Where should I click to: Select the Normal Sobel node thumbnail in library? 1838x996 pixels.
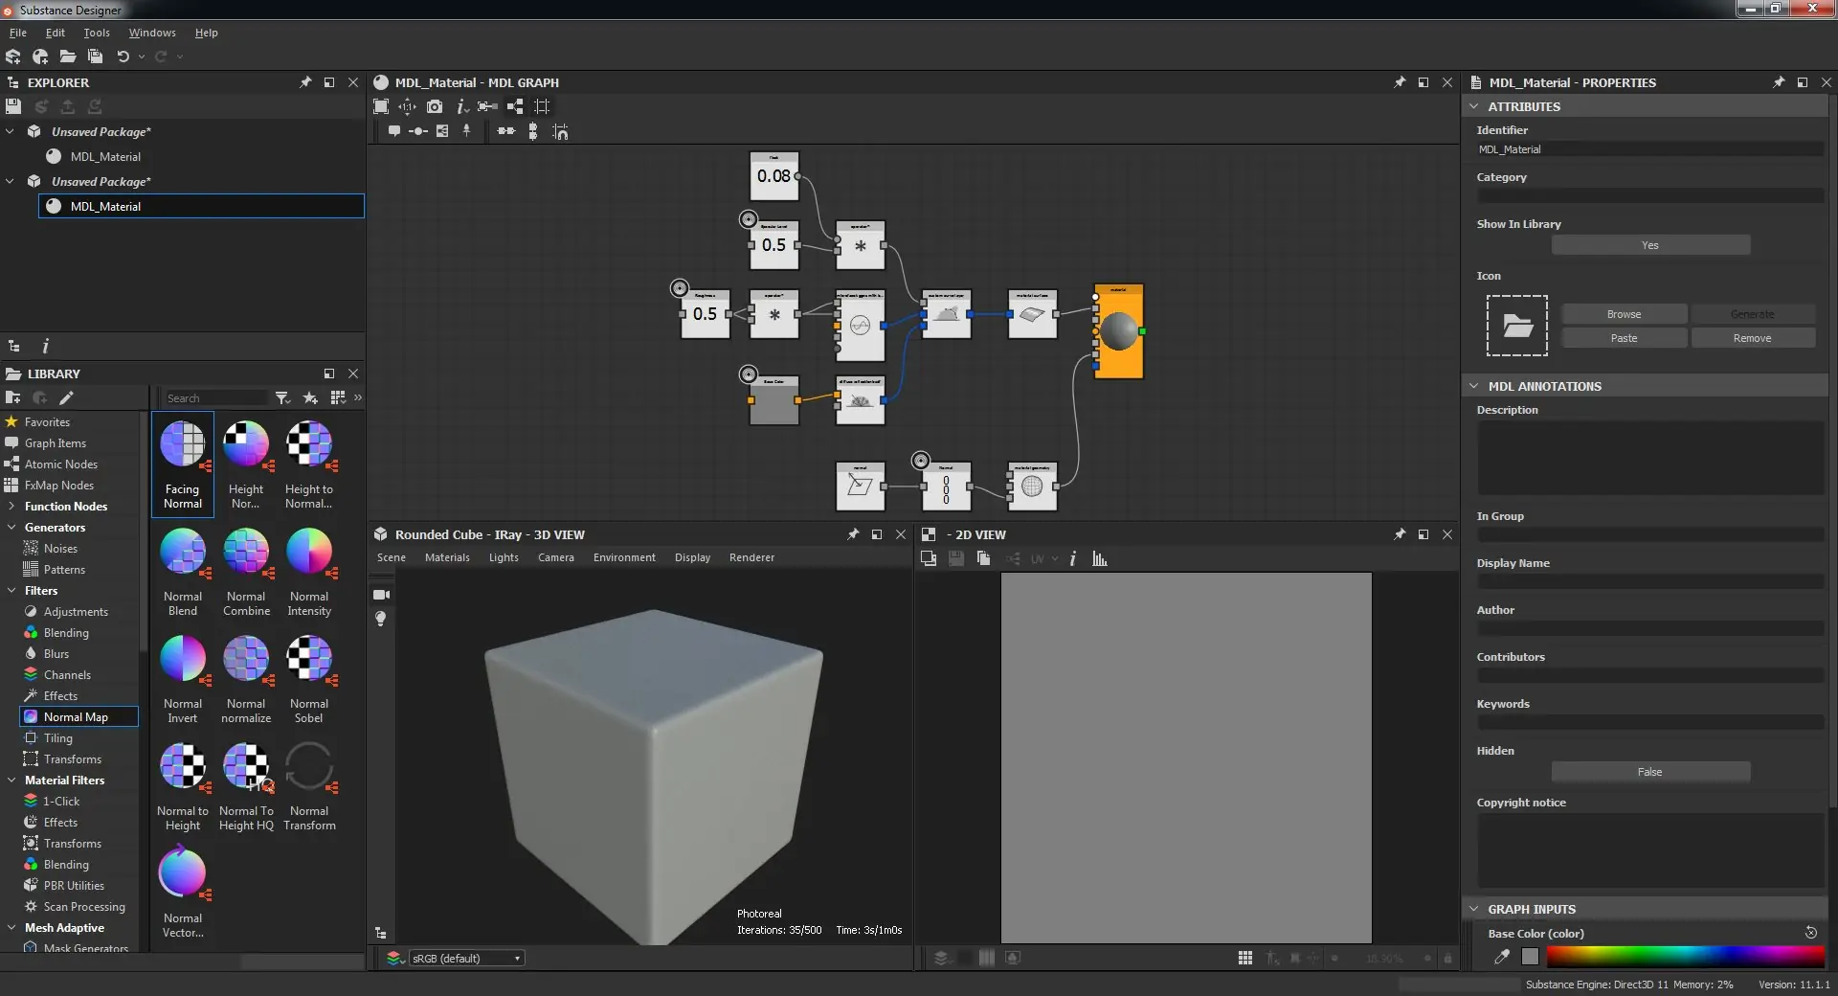(x=309, y=660)
